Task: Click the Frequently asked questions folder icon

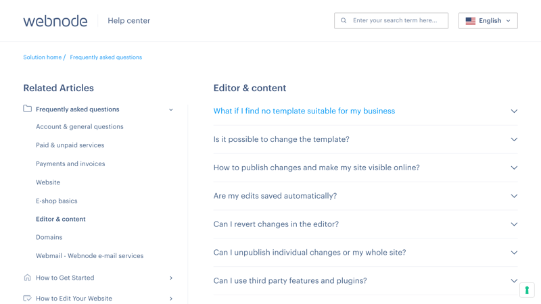Action: click(27, 109)
